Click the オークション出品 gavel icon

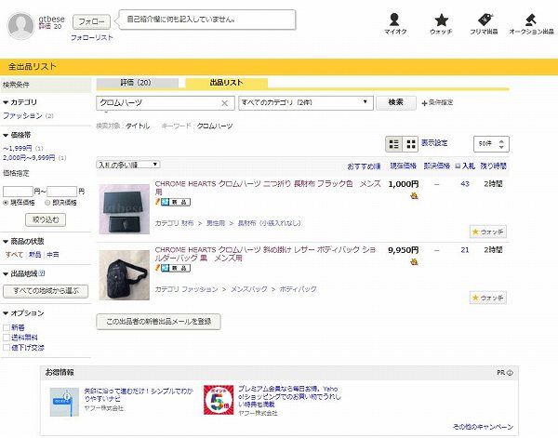click(531, 20)
